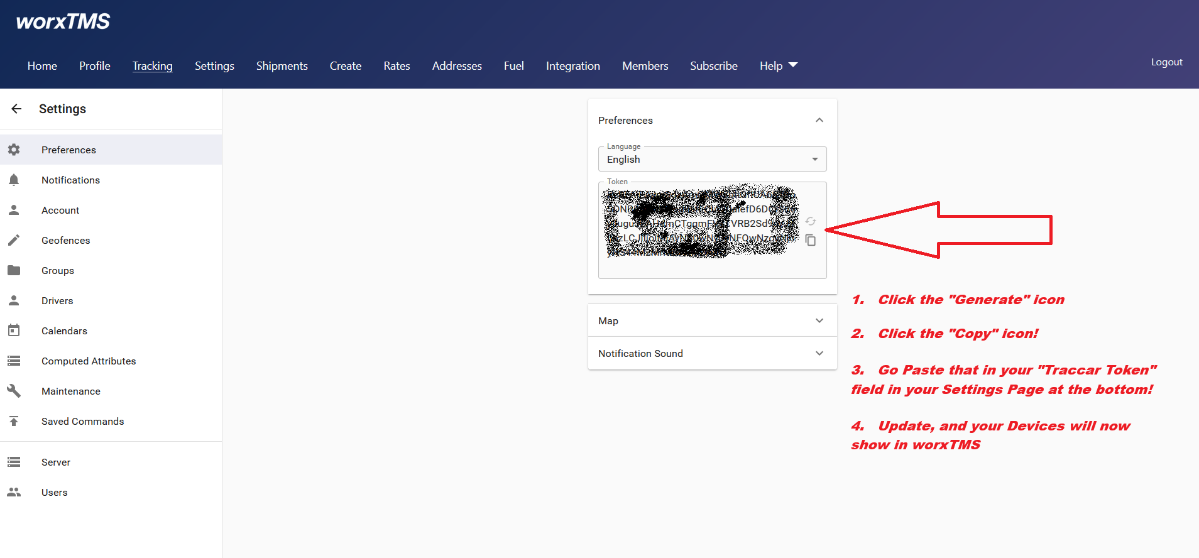The width and height of the screenshot is (1199, 558).
Task: Open Members in the top navigation
Action: tap(645, 65)
